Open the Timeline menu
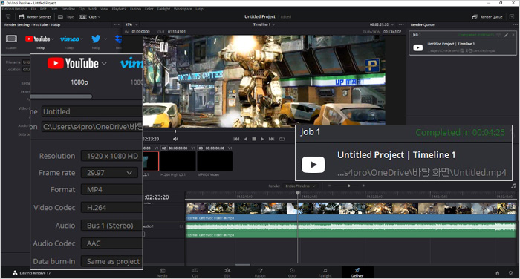520x279 pixels. tap(68, 9)
